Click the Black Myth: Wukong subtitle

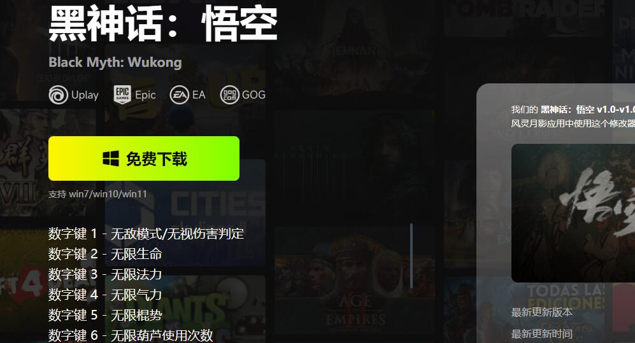115,62
